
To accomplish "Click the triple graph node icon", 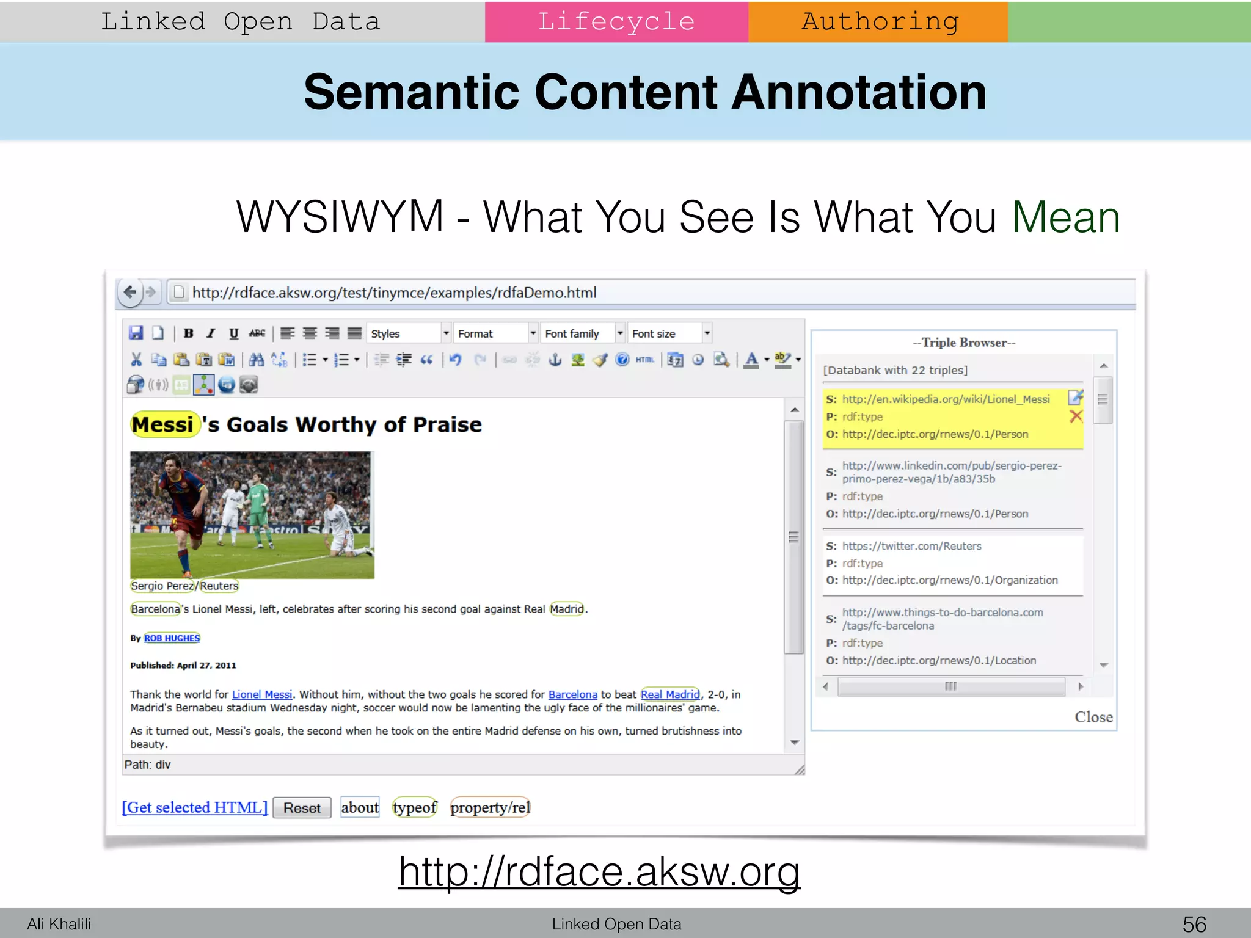I will [203, 385].
